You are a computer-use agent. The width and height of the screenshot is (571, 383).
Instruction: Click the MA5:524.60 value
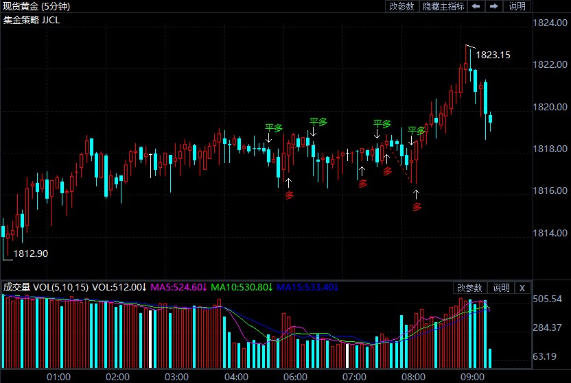179,288
